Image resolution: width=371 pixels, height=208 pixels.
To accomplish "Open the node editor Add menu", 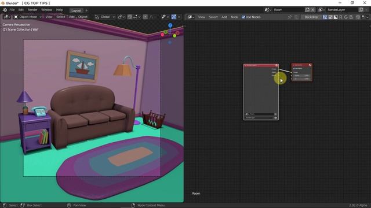I will (x=224, y=17).
